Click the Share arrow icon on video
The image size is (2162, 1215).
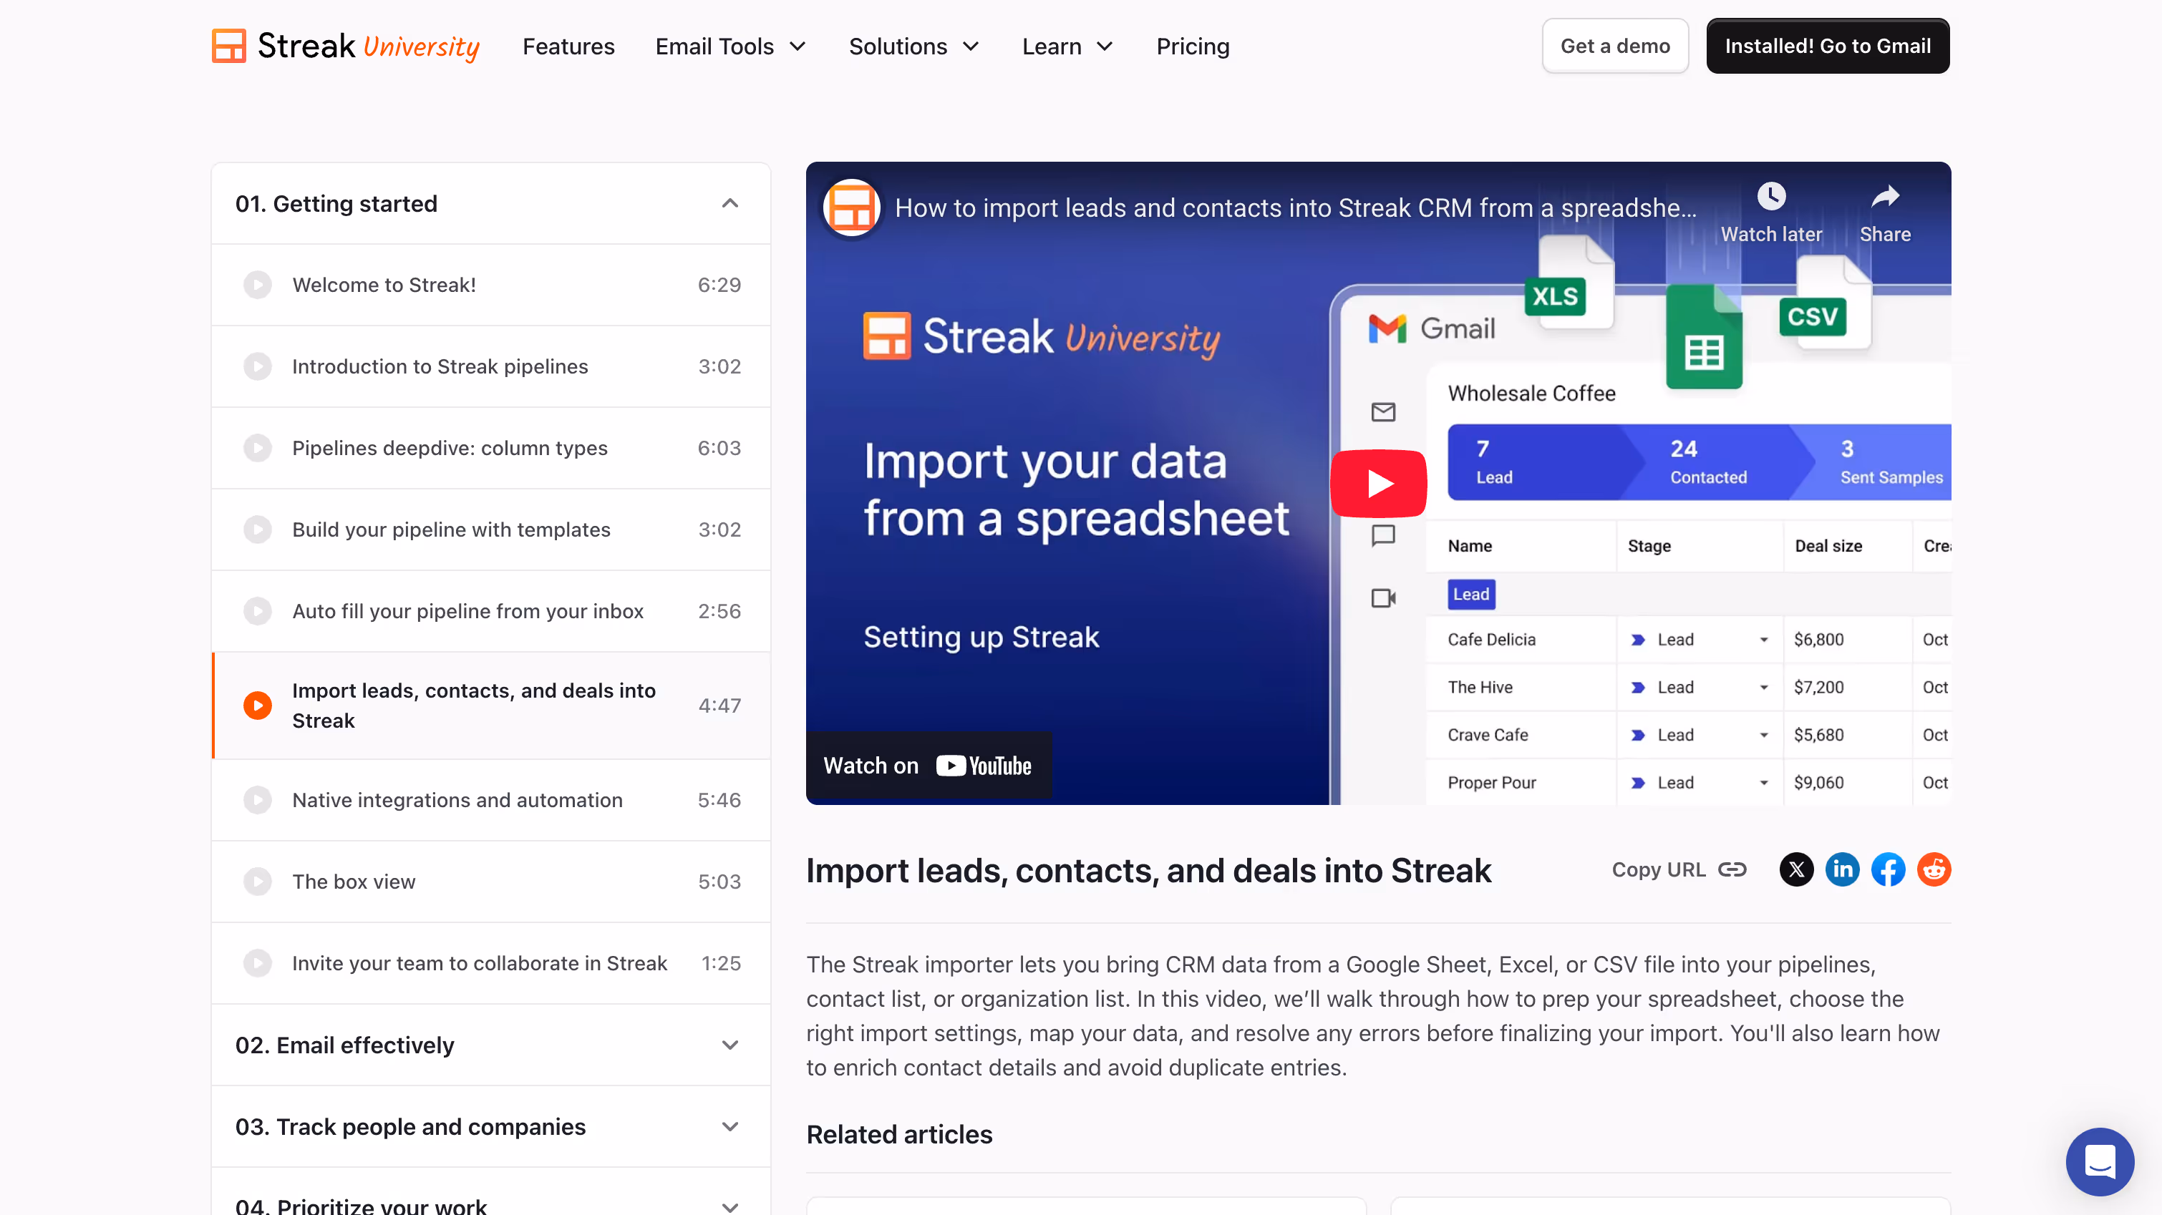(1885, 196)
